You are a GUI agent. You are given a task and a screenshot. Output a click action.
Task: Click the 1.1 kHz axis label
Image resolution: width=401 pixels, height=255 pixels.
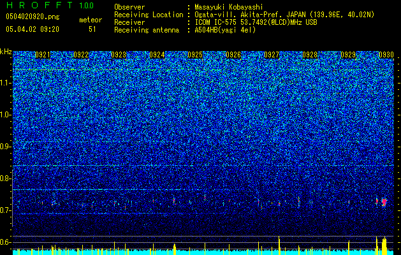[x=5, y=83]
